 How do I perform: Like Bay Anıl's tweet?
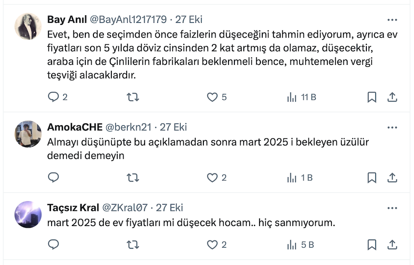click(212, 97)
